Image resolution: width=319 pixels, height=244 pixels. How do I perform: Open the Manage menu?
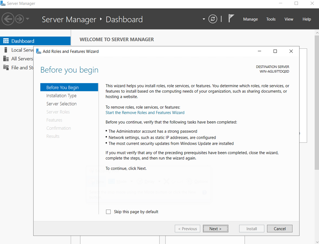[x=250, y=19]
